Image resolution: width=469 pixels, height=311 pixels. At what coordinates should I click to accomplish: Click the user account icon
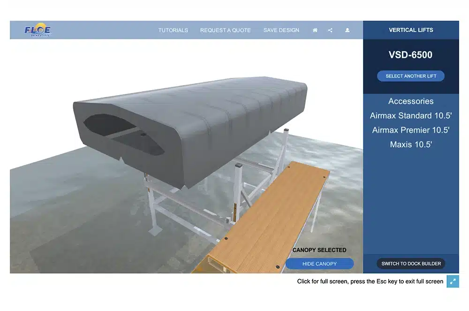[347, 30]
